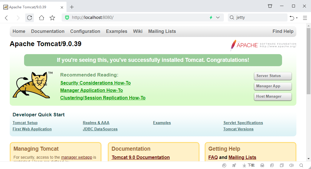The image size is (311, 169).
Task: Click the green security shield in address bar
Action: 67,17
